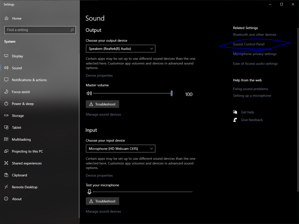Viewport: 299px width, 224px height.
Task: Click the search magnifier in the settings search box
Action: (72, 30)
